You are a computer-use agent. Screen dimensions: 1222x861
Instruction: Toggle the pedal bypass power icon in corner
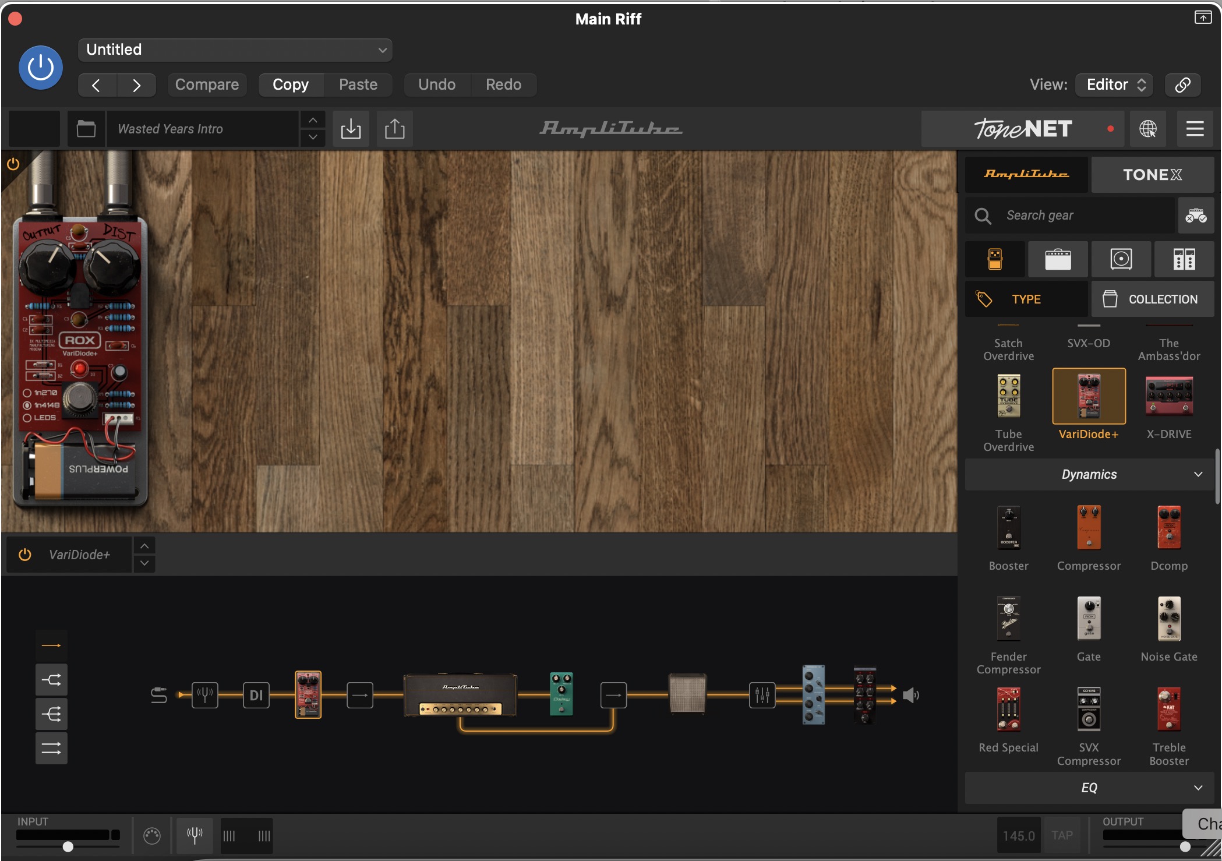pyautogui.click(x=13, y=164)
